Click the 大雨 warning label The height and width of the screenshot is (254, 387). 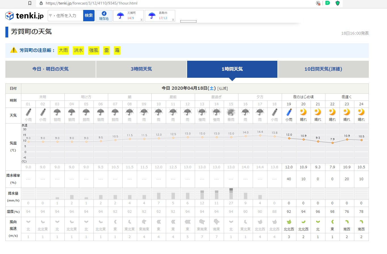[63, 51]
